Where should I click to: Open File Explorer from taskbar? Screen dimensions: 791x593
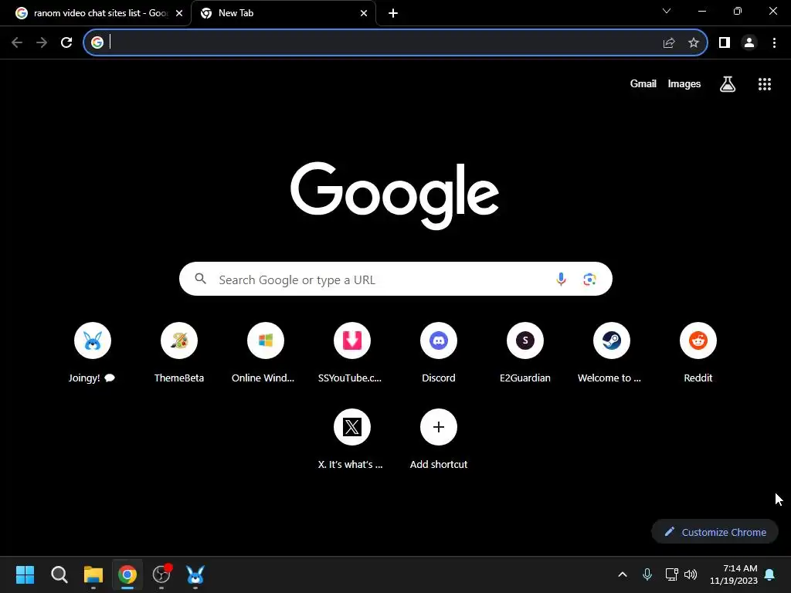coord(93,574)
